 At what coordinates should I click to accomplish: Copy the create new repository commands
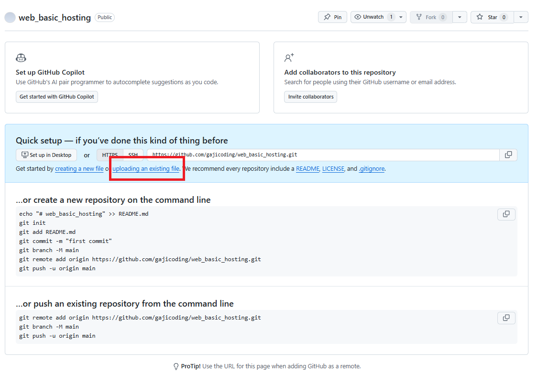pyautogui.click(x=506, y=214)
